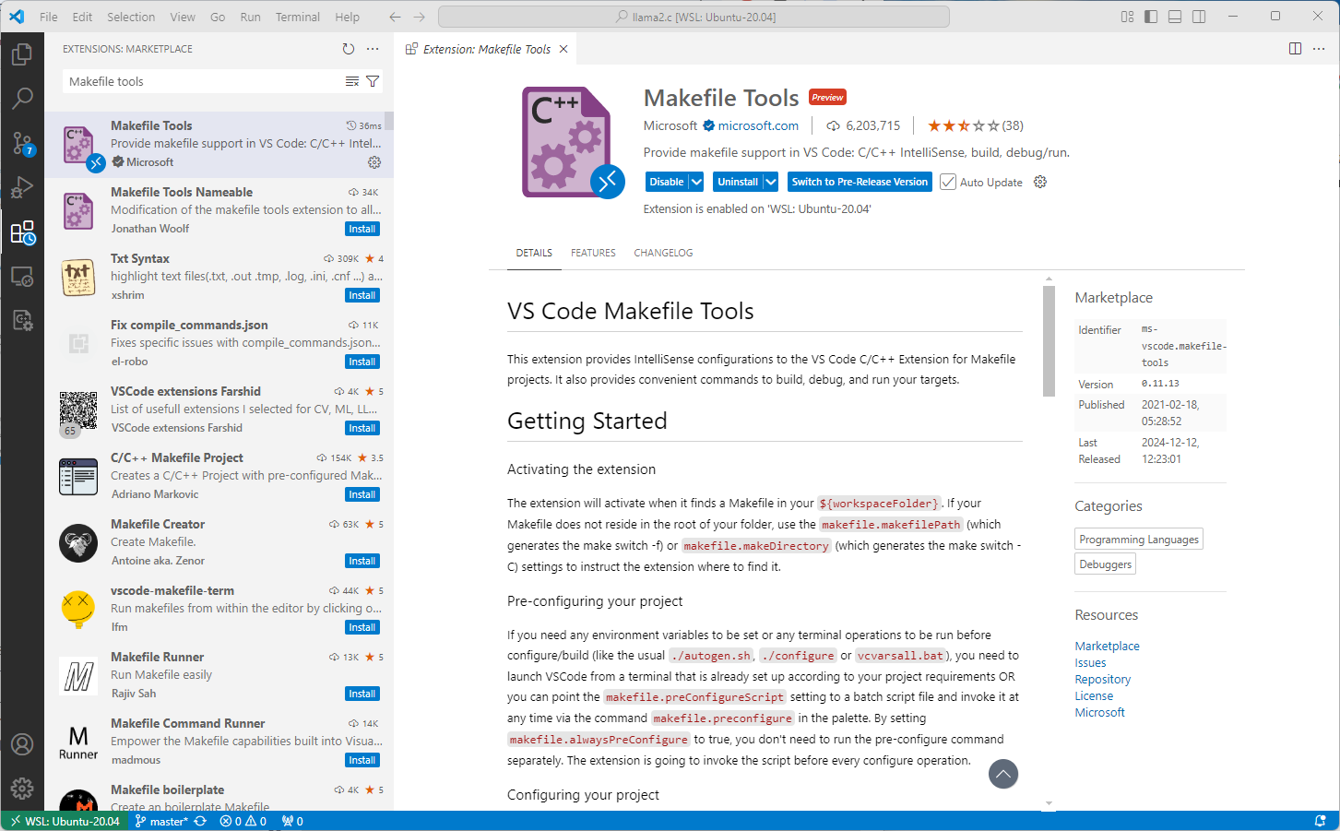Install the Txt Syntax extension

362,295
